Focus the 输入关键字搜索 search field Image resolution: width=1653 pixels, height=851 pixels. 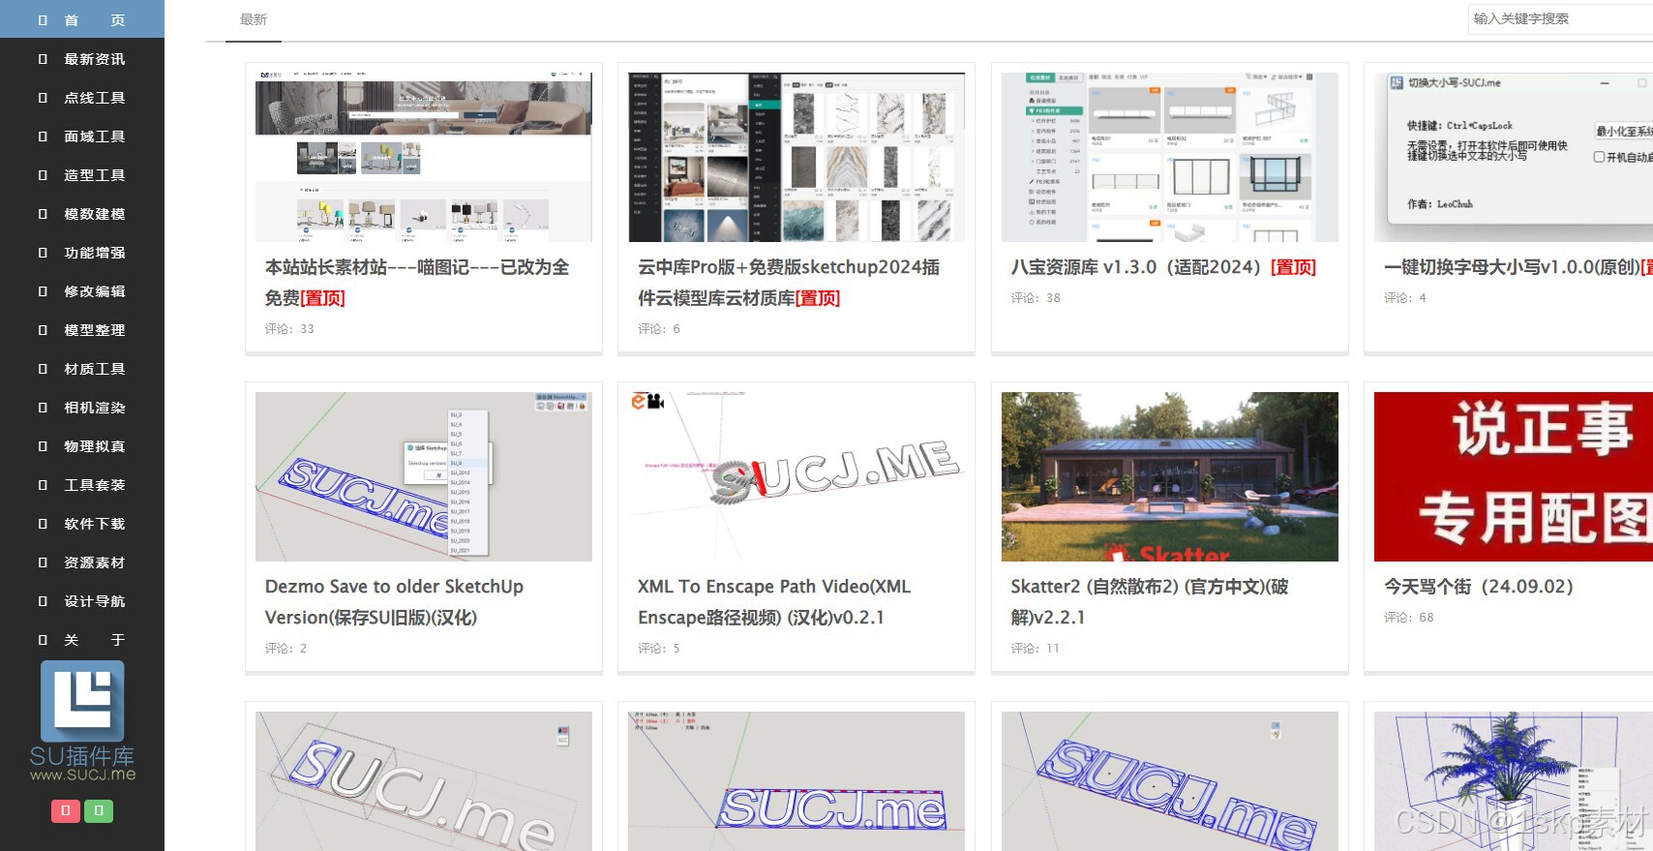1560,18
